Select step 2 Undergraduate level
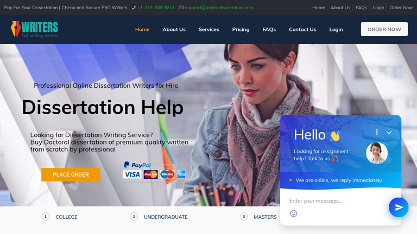This screenshot has height=234, width=417. [x=159, y=217]
